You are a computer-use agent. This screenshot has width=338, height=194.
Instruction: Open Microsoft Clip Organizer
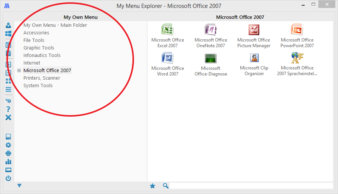tap(254, 64)
